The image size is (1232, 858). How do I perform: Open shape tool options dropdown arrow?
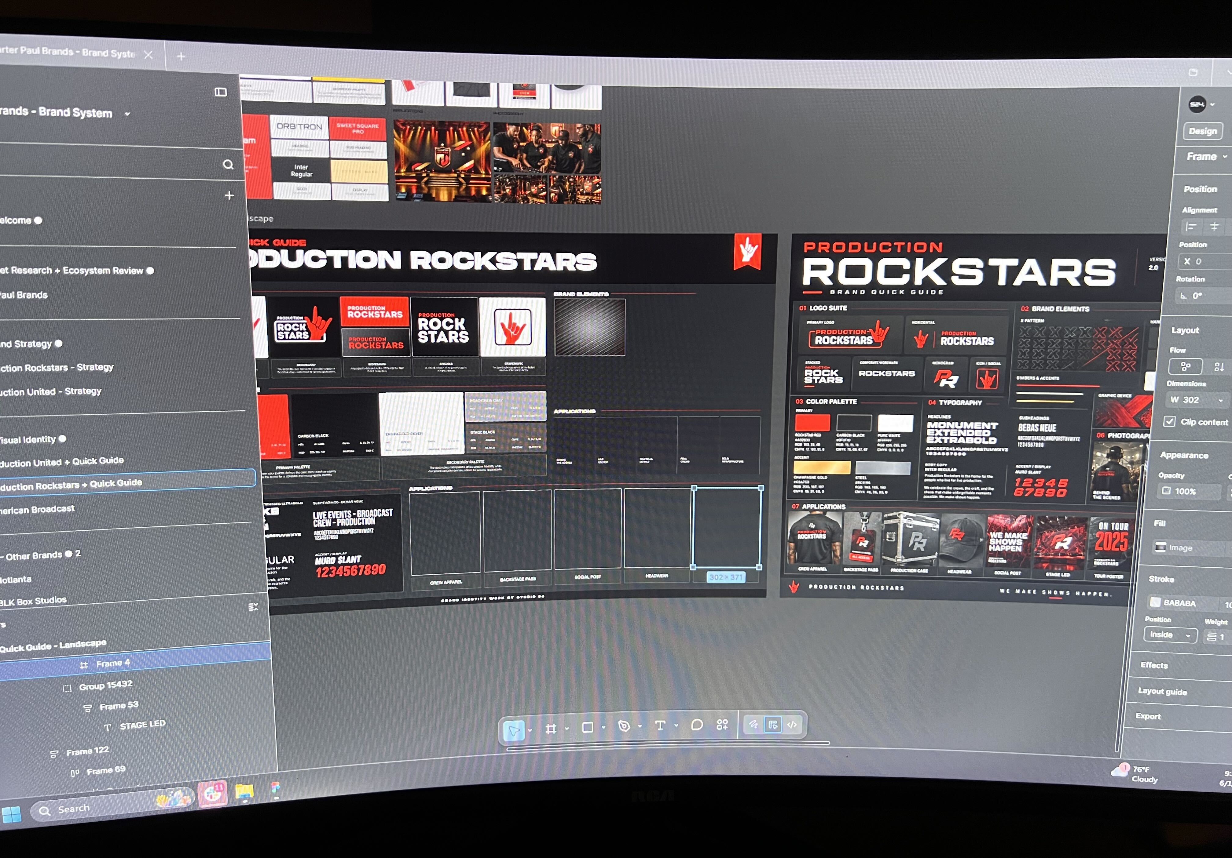point(604,728)
